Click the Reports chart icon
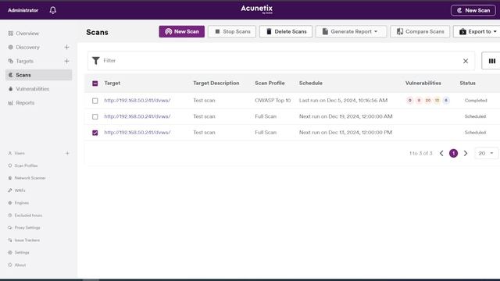This screenshot has width=500, height=281. (x=10, y=103)
